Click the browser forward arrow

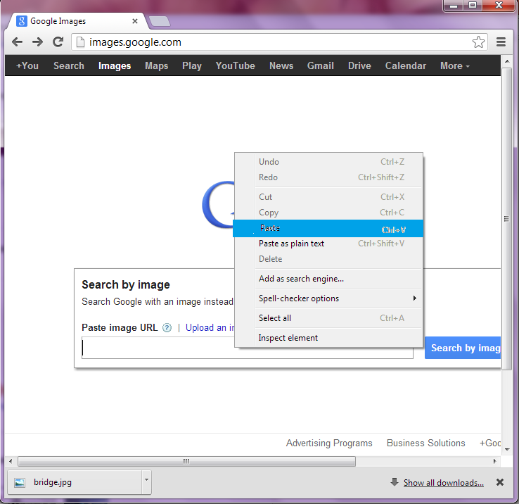coord(37,42)
